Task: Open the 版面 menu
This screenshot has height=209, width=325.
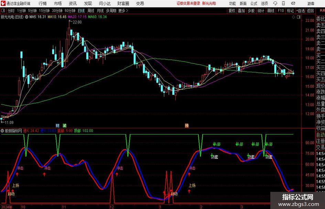Action: pyautogui.click(x=243, y=3)
